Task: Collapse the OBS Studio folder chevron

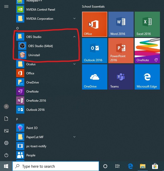Action: tap(74, 37)
